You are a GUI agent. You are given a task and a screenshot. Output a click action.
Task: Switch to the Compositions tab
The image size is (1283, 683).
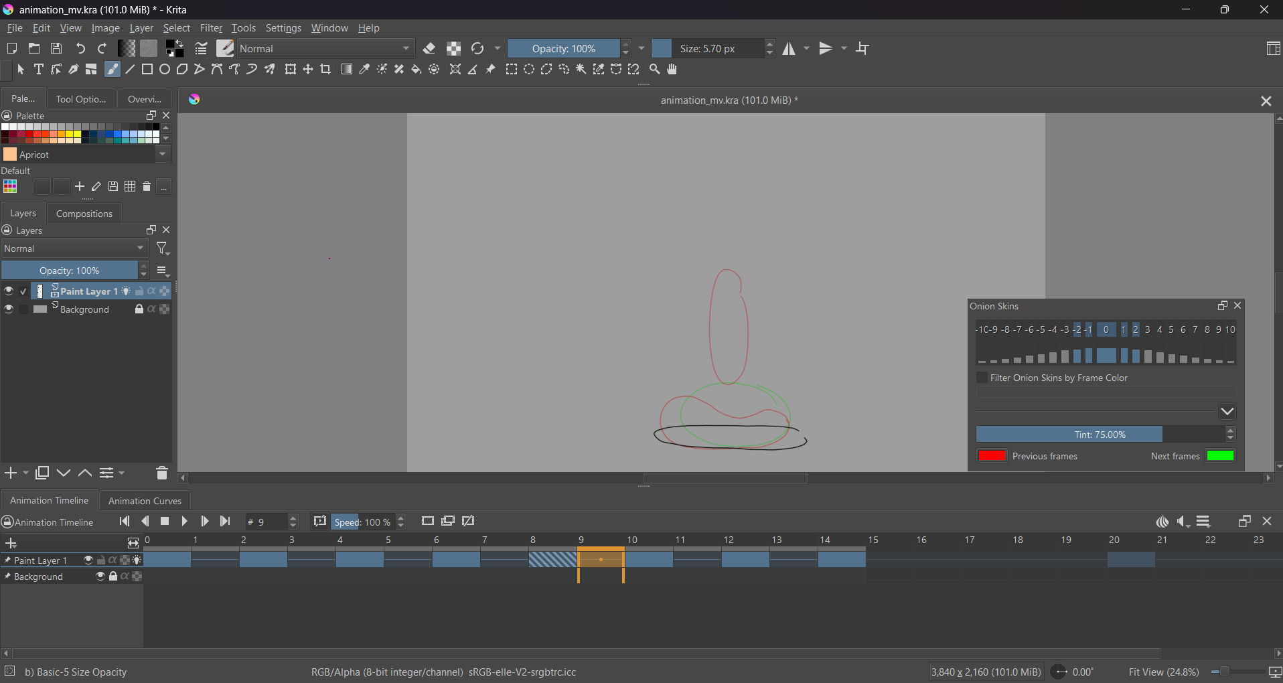point(84,214)
